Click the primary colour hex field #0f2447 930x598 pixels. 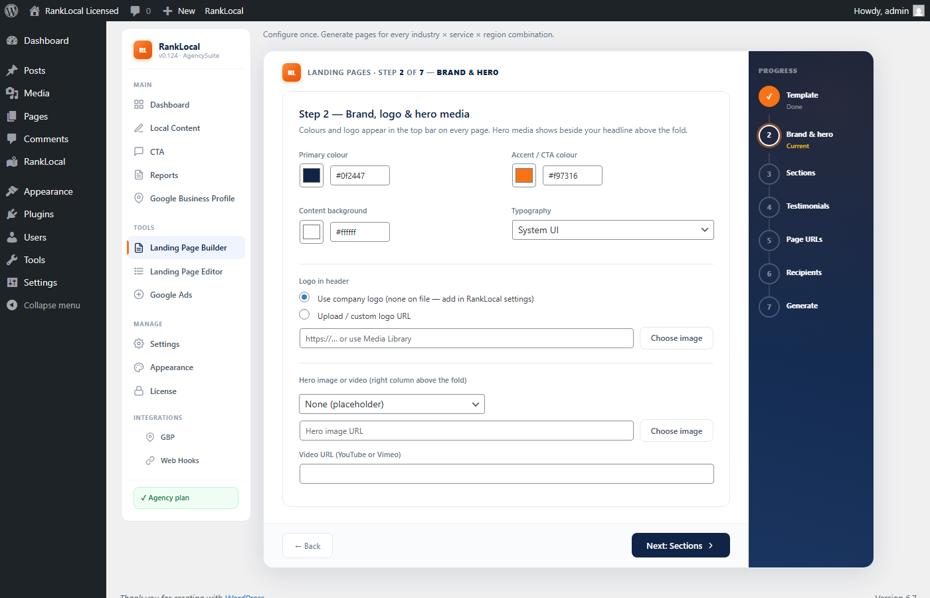360,175
